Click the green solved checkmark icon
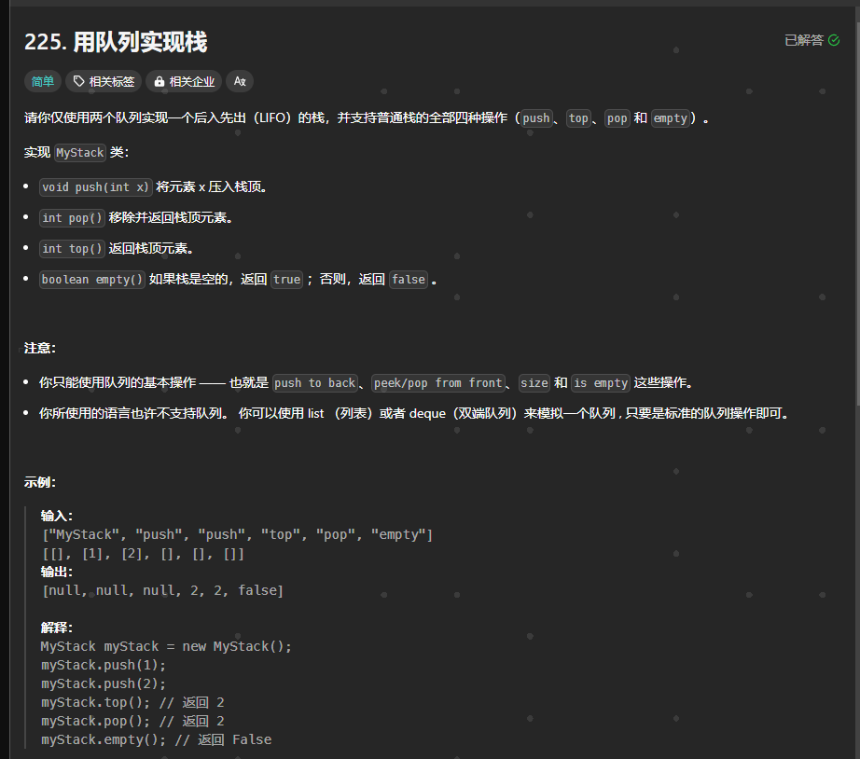Screen dimensions: 860x759 834,40
